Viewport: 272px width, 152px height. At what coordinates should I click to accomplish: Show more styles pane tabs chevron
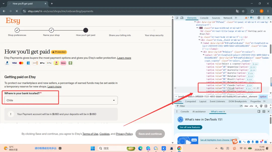coord(264,101)
